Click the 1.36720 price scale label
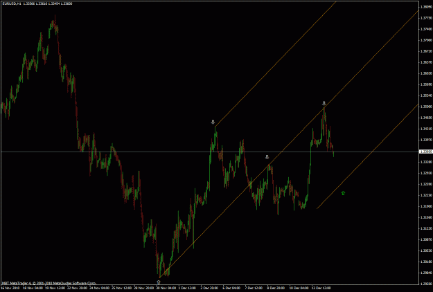The width and height of the screenshot is (433, 292). coord(426,51)
